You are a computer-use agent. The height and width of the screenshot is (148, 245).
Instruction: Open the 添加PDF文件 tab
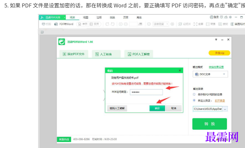coord(74,54)
